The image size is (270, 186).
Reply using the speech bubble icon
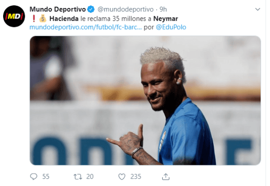[34, 177]
